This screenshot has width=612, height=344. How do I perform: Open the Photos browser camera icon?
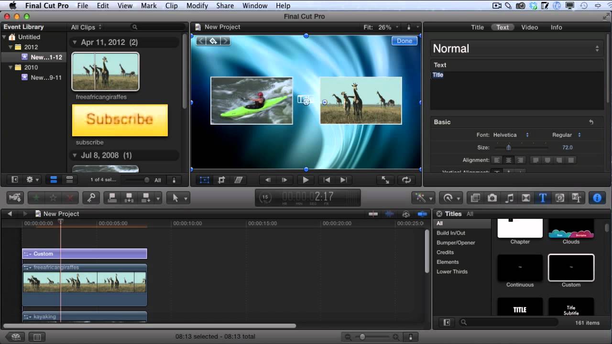coord(492,198)
